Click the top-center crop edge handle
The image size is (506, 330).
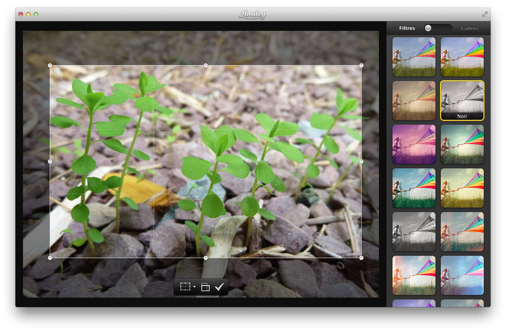pos(205,66)
